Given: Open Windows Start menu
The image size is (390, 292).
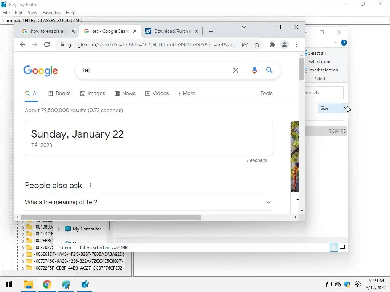Looking at the screenshot, I should 9,284.
